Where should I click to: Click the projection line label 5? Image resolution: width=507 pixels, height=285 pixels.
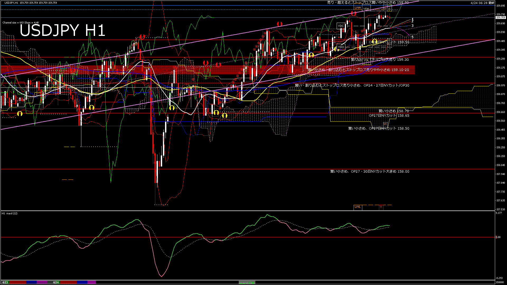412,37
